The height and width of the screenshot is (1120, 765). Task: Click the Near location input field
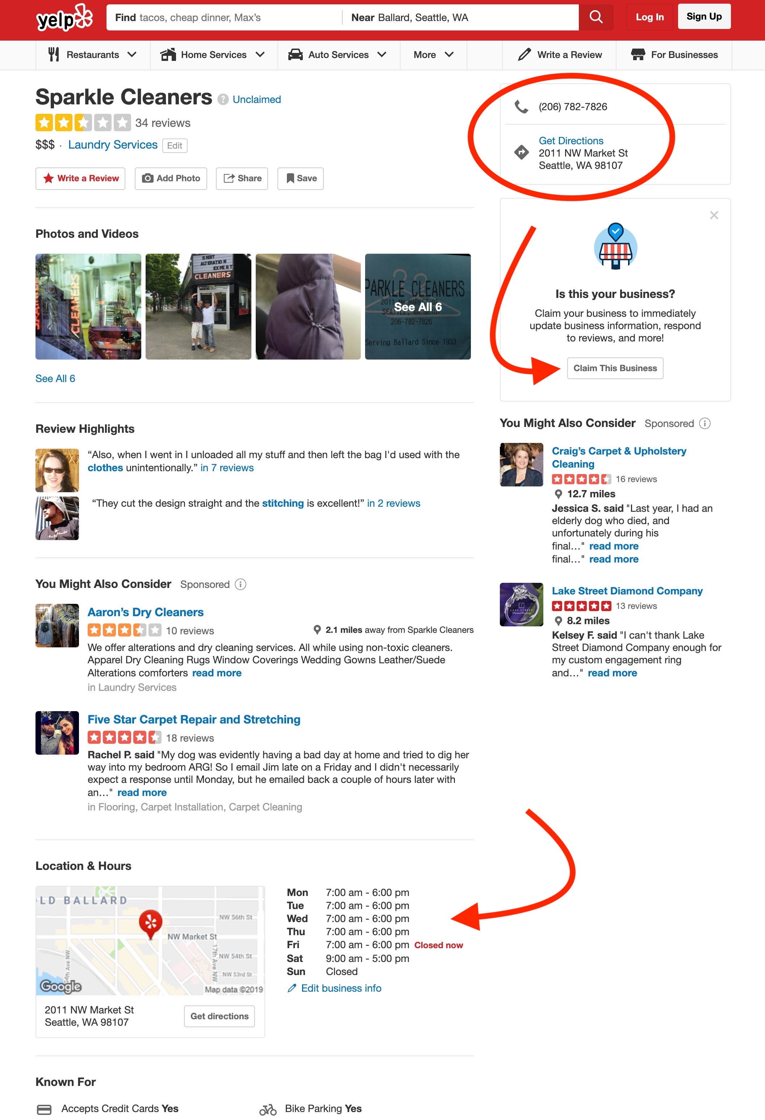pyautogui.click(x=460, y=17)
